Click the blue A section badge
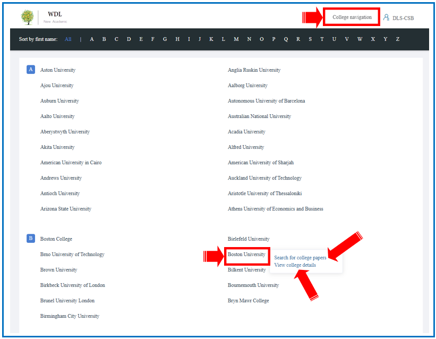436x339 pixels. (x=31, y=69)
